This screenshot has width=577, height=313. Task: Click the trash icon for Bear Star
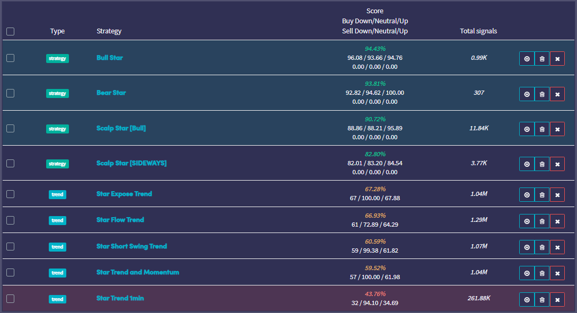click(x=542, y=94)
